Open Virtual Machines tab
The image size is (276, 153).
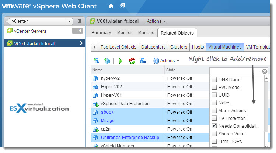tap(225, 47)
